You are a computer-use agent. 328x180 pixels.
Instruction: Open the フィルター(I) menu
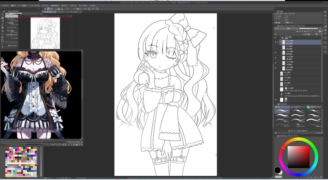[x=73, y=5]
